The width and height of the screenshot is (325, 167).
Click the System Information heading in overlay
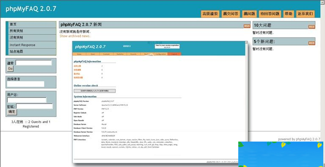(x=85, y=97)
